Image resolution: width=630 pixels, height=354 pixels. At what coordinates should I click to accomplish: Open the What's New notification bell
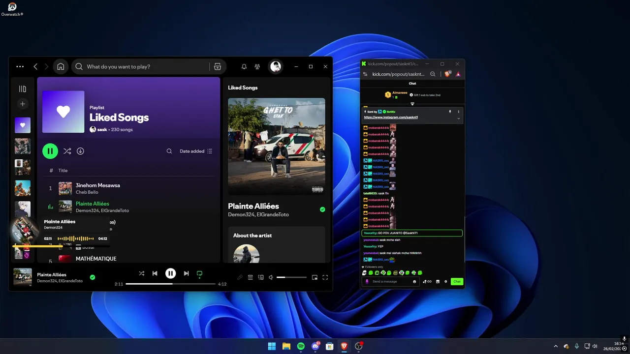(244, 66)
